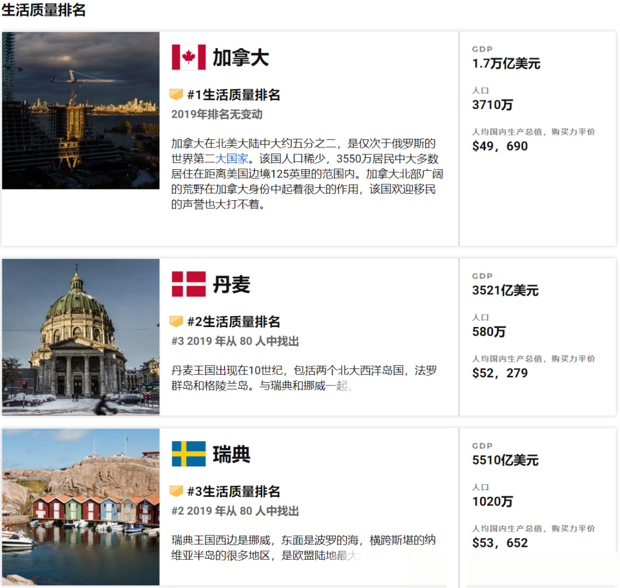
Task: Click Sweden's per-capita GDP $53,652
Action: coord(499,543)
